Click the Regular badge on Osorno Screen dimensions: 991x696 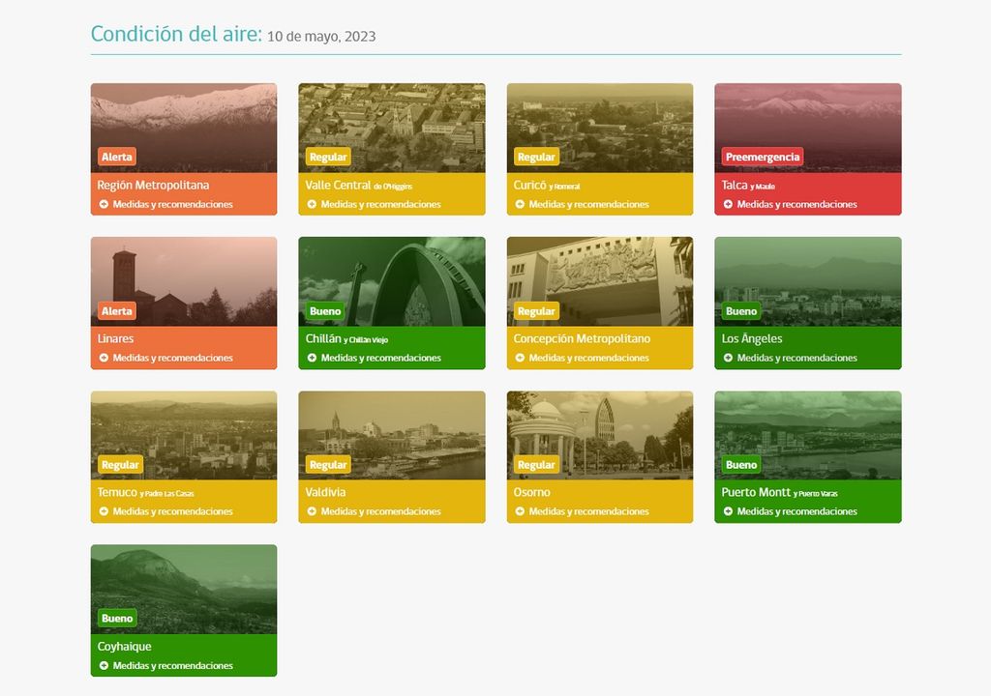pyautogui.click(x=536, y=464)
